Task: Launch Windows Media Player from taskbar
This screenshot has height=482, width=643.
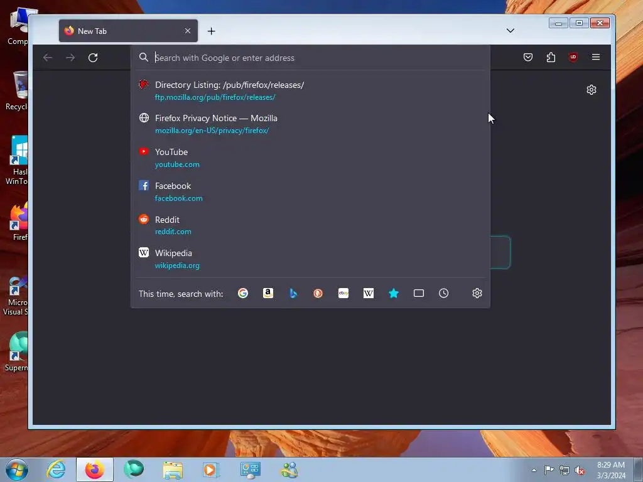Action: click(x=211, y=469)
